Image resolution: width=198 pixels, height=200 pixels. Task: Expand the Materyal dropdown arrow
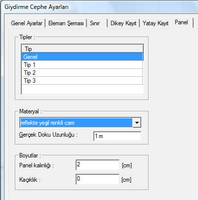(x=137, y=123)
